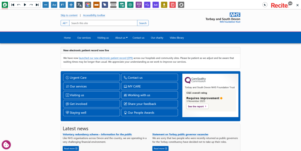This screenshot has height=151, width=301.
Task: Open Contact us in navigation bar
Action: point(138,38)
